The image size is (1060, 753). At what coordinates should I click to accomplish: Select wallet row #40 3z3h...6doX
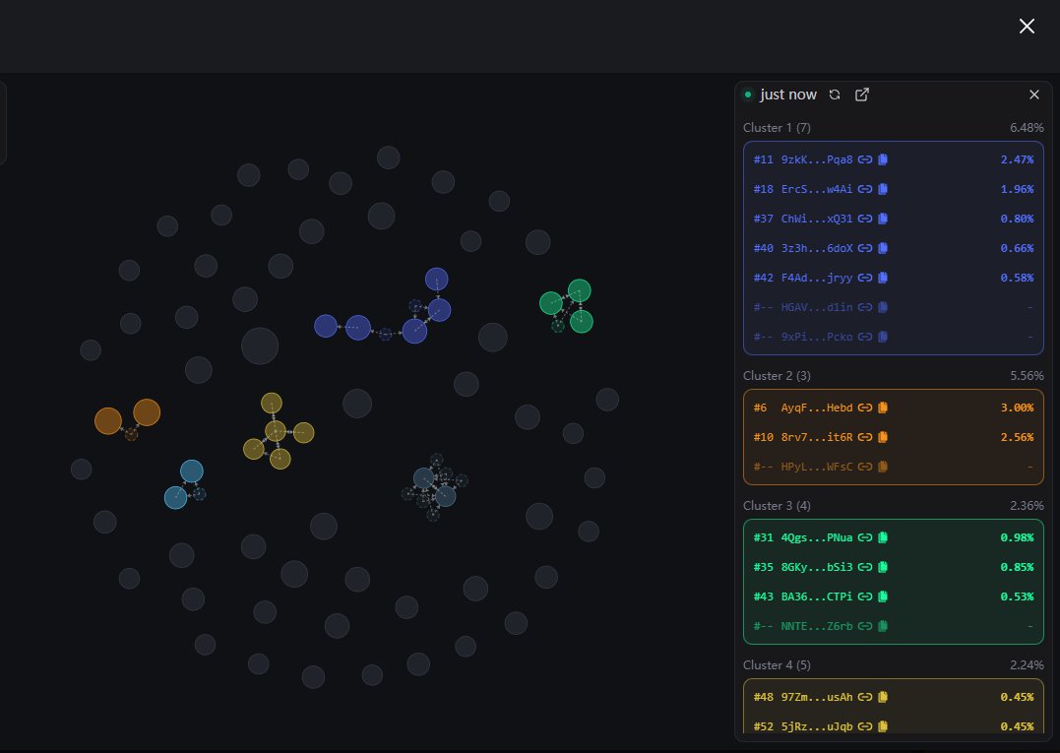point(893,248)
